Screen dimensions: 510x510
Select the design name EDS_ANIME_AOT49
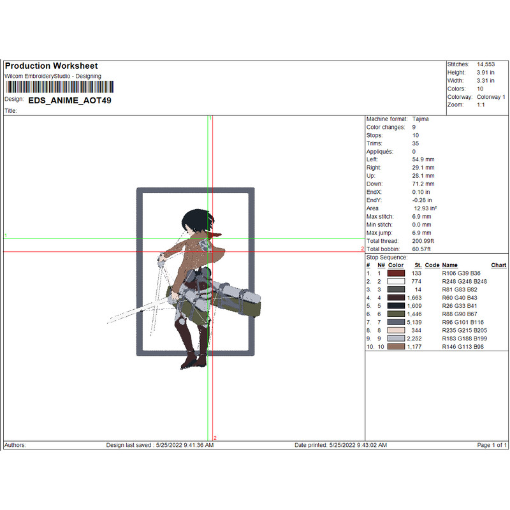click(65, 100)
